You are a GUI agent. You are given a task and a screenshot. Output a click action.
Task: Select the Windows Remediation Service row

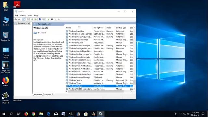click(x=99, y=74)
